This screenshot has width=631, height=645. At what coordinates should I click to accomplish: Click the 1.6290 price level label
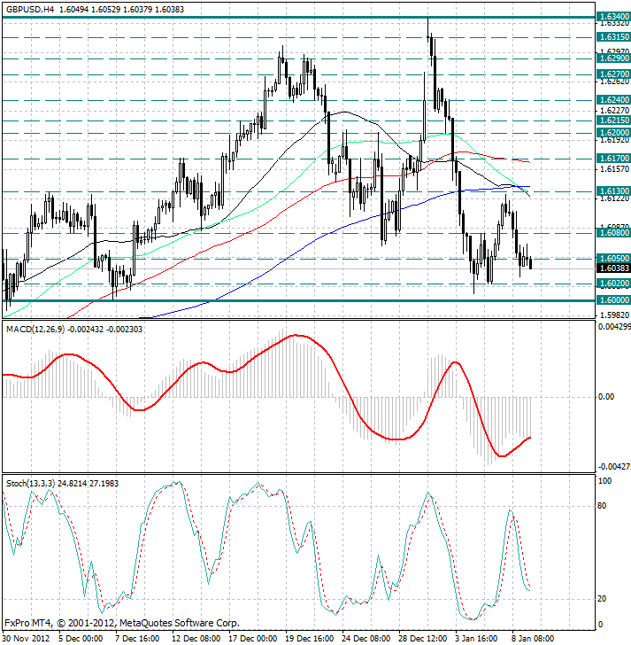[x=613, y=58]
